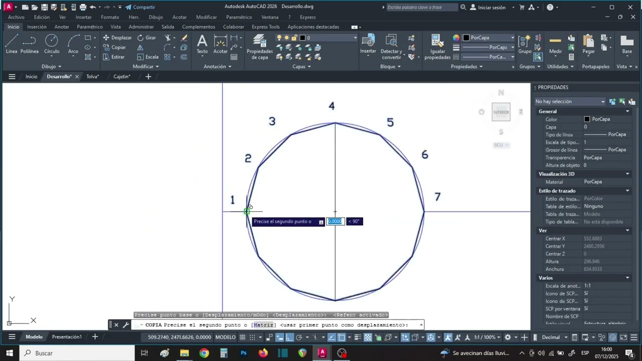Screen dimensions: 642x361
Task: Click the search box 'Escriba palabra clave o frase'
Action: click(x=422, y=8)
